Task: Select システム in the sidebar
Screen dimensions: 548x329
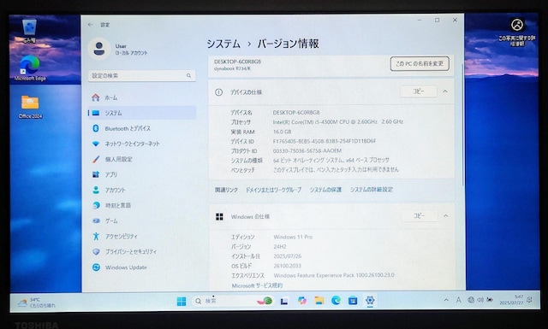Action: pos(141,113)
